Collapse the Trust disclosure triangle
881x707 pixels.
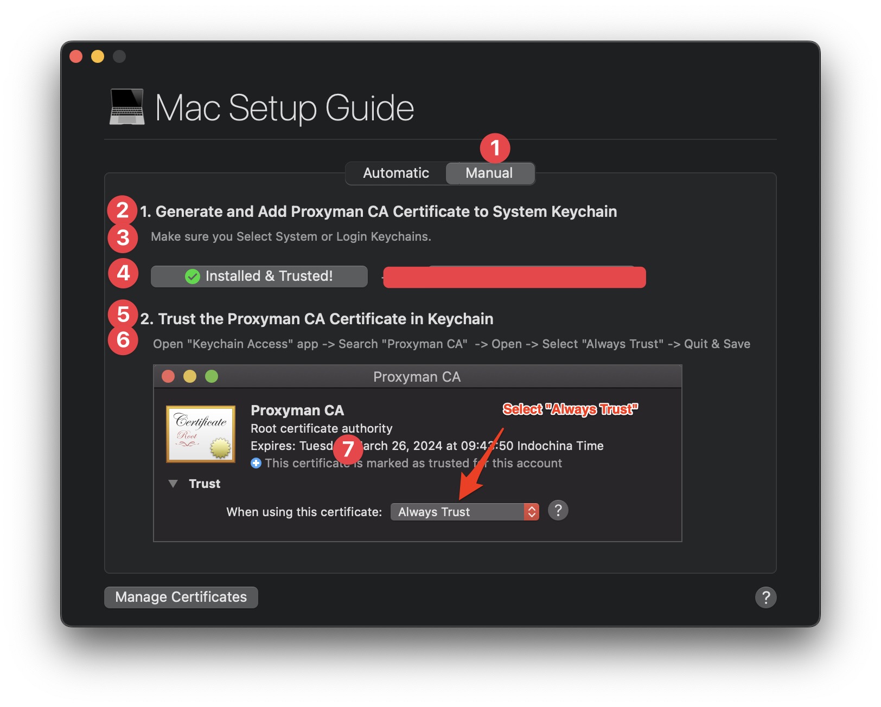point(174,483)
